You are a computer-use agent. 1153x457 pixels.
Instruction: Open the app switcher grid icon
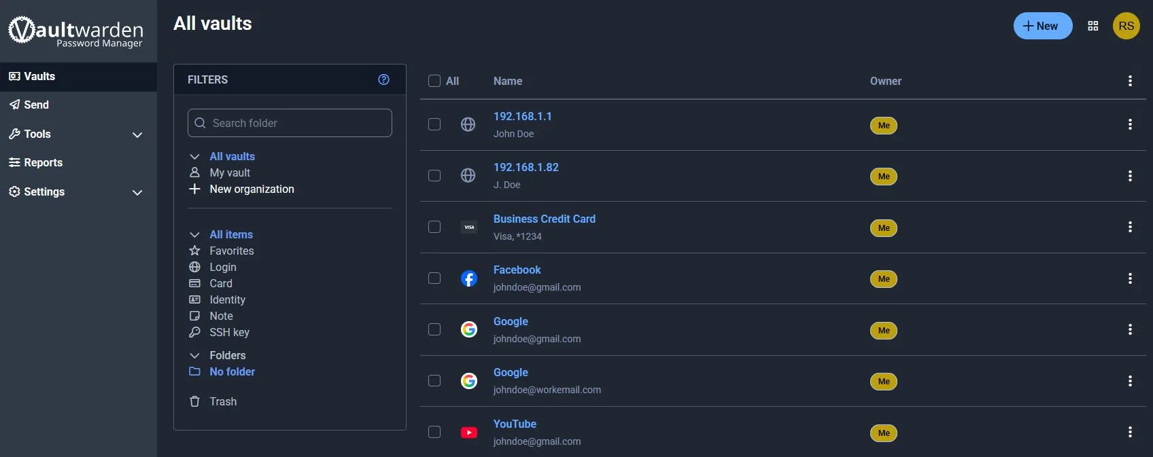tap(1093, 26)
